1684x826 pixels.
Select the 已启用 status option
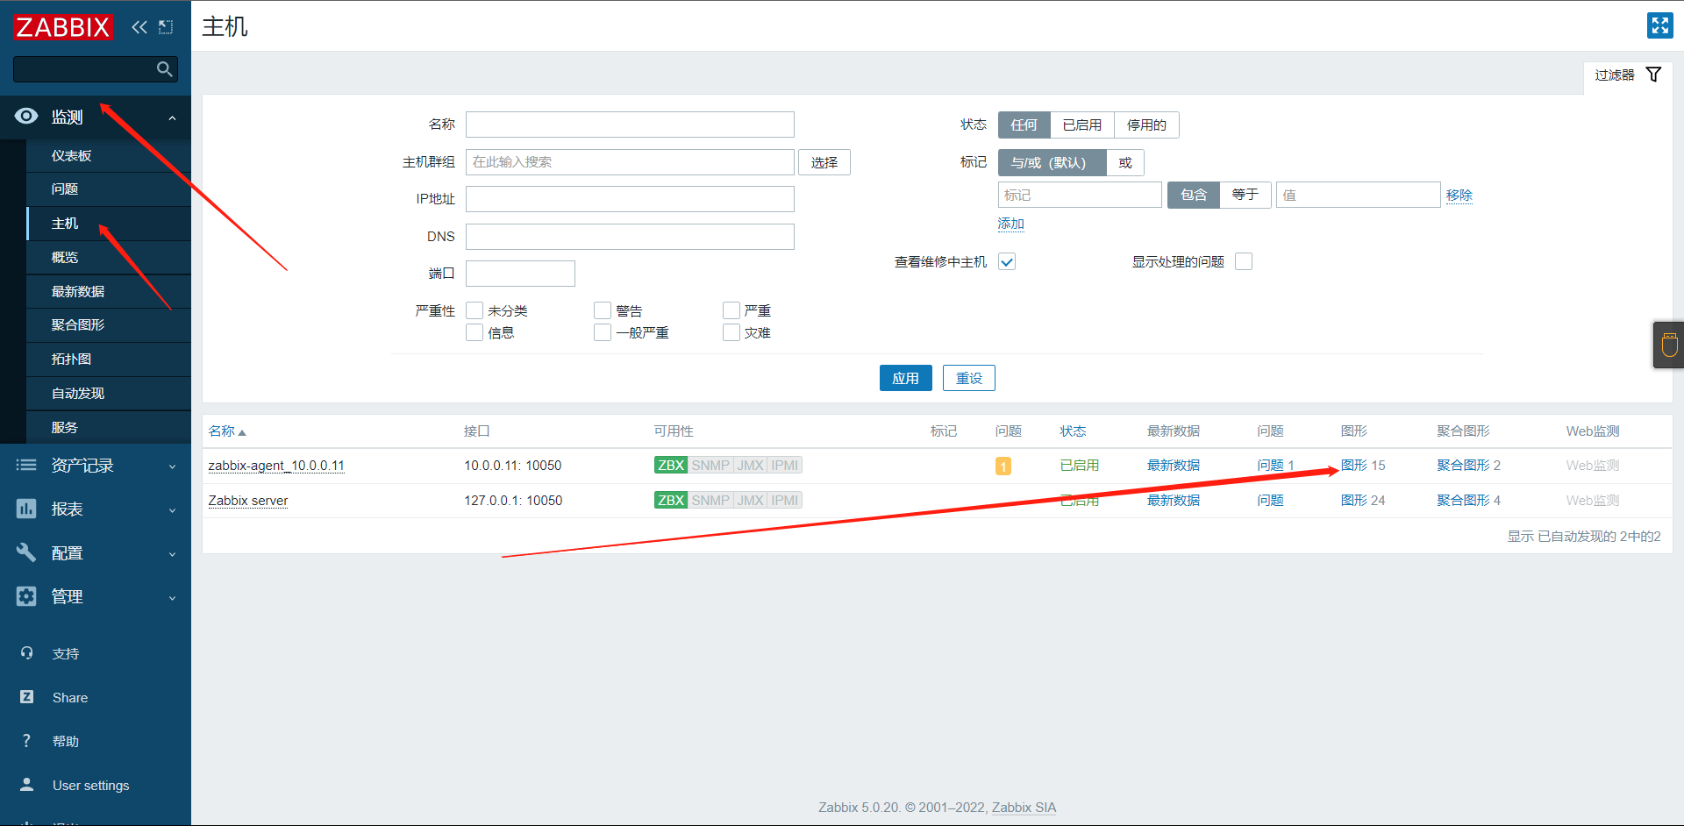1082,125
